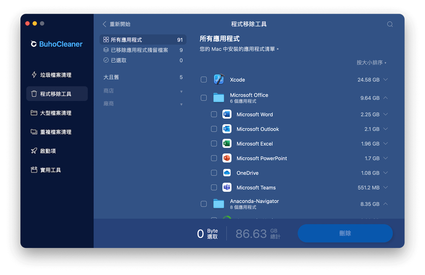Click 重新開始 to start over

(120, 24)
